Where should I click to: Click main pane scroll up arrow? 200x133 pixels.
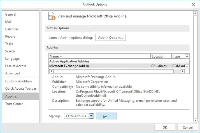click(x=196, y=13)
